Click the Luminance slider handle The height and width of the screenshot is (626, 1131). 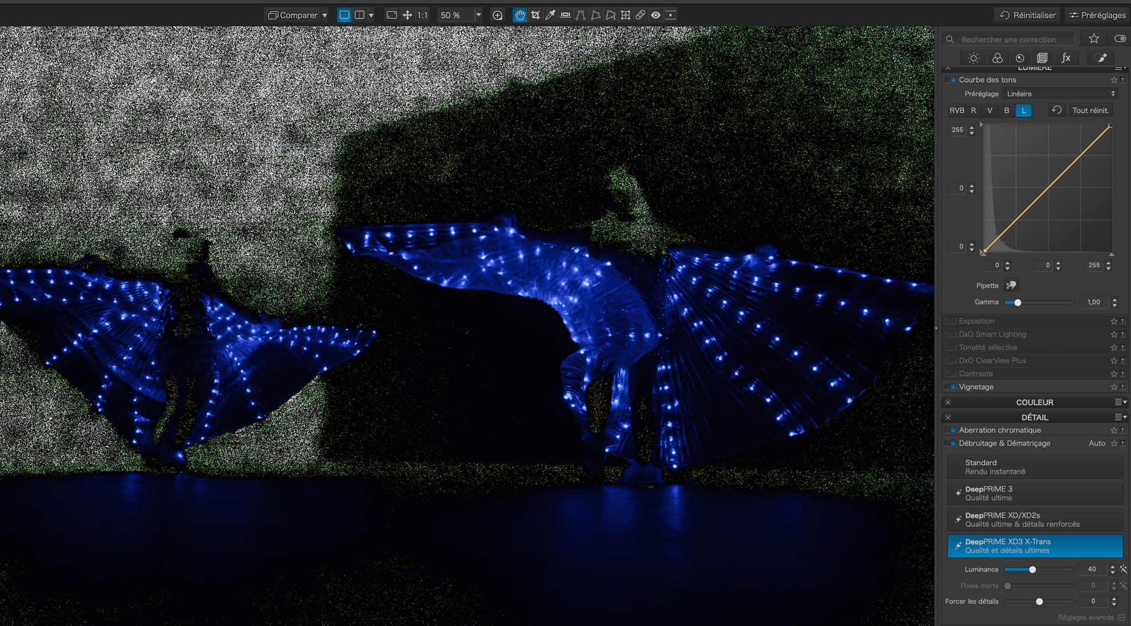click(x=1032, y=569)
